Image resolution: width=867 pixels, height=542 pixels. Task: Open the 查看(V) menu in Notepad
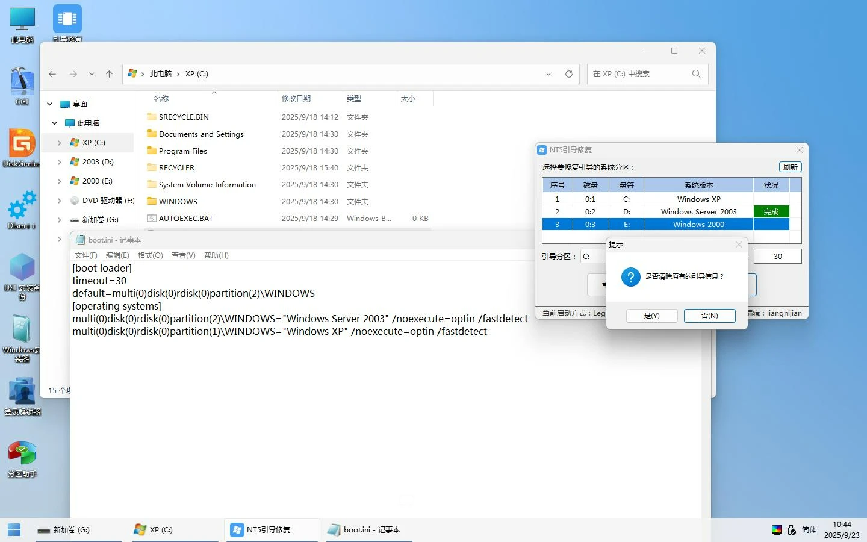click(x=183, y=255)
